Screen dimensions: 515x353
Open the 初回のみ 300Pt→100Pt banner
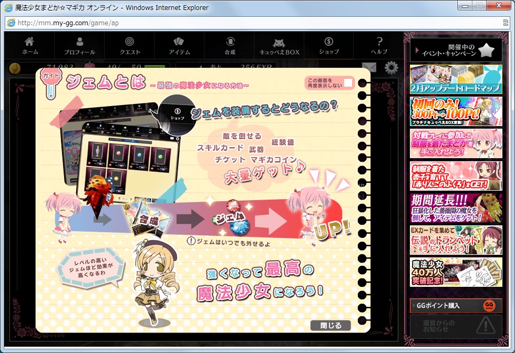456,111
